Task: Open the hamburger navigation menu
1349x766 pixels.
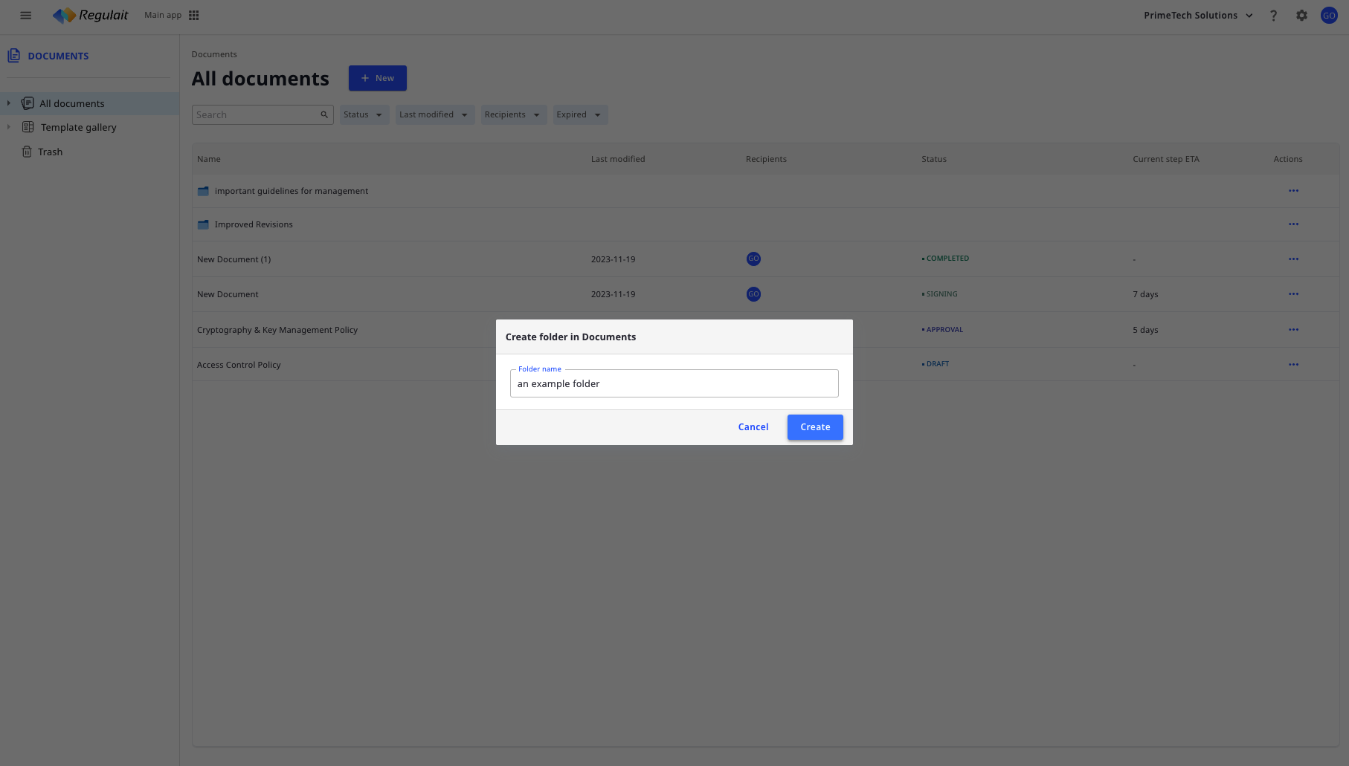Action: pos(26,16)
